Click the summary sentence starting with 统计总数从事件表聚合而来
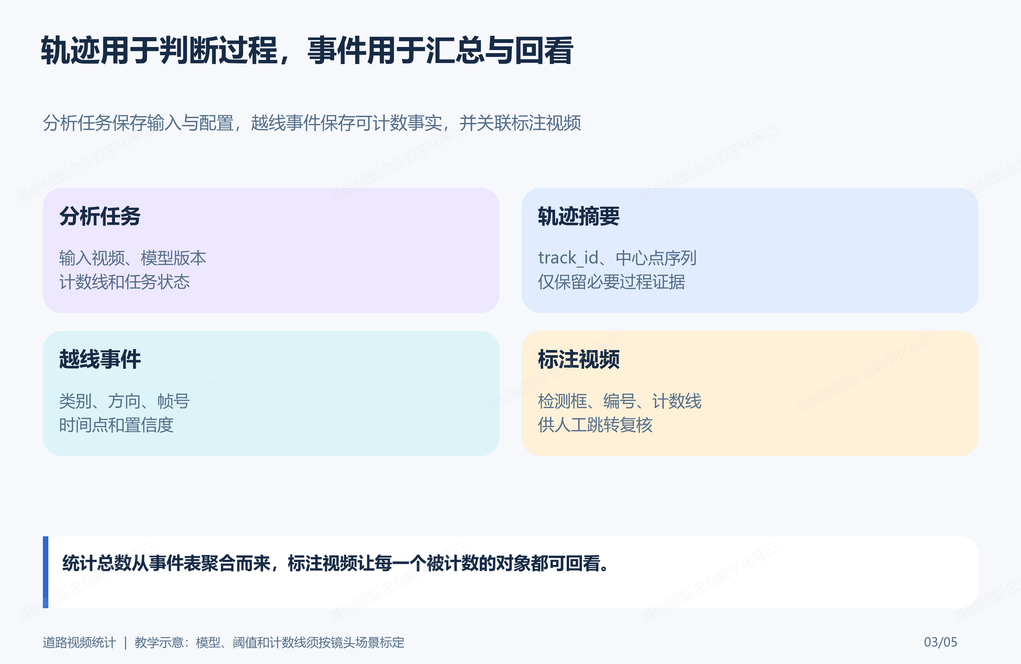 (336, 563)
